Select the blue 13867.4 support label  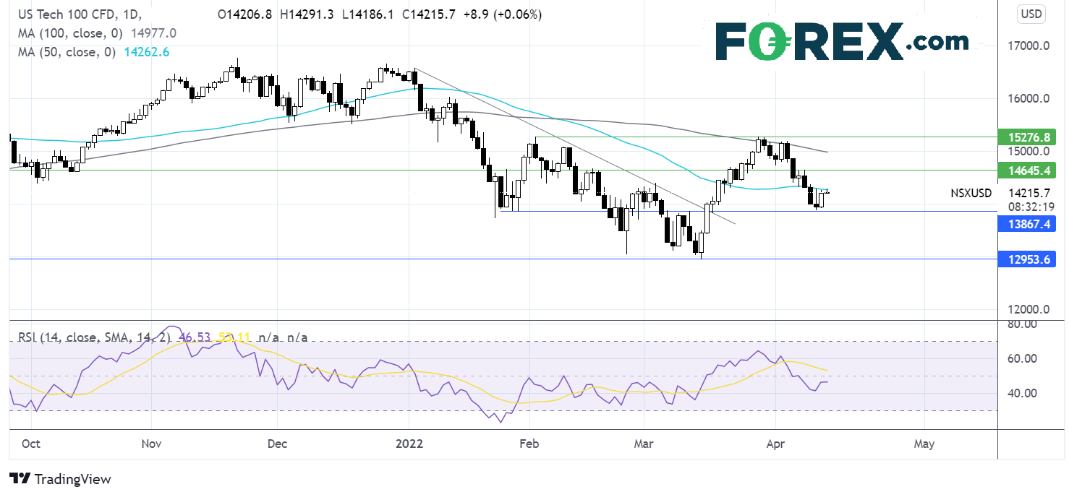(x=1025, y=224)
